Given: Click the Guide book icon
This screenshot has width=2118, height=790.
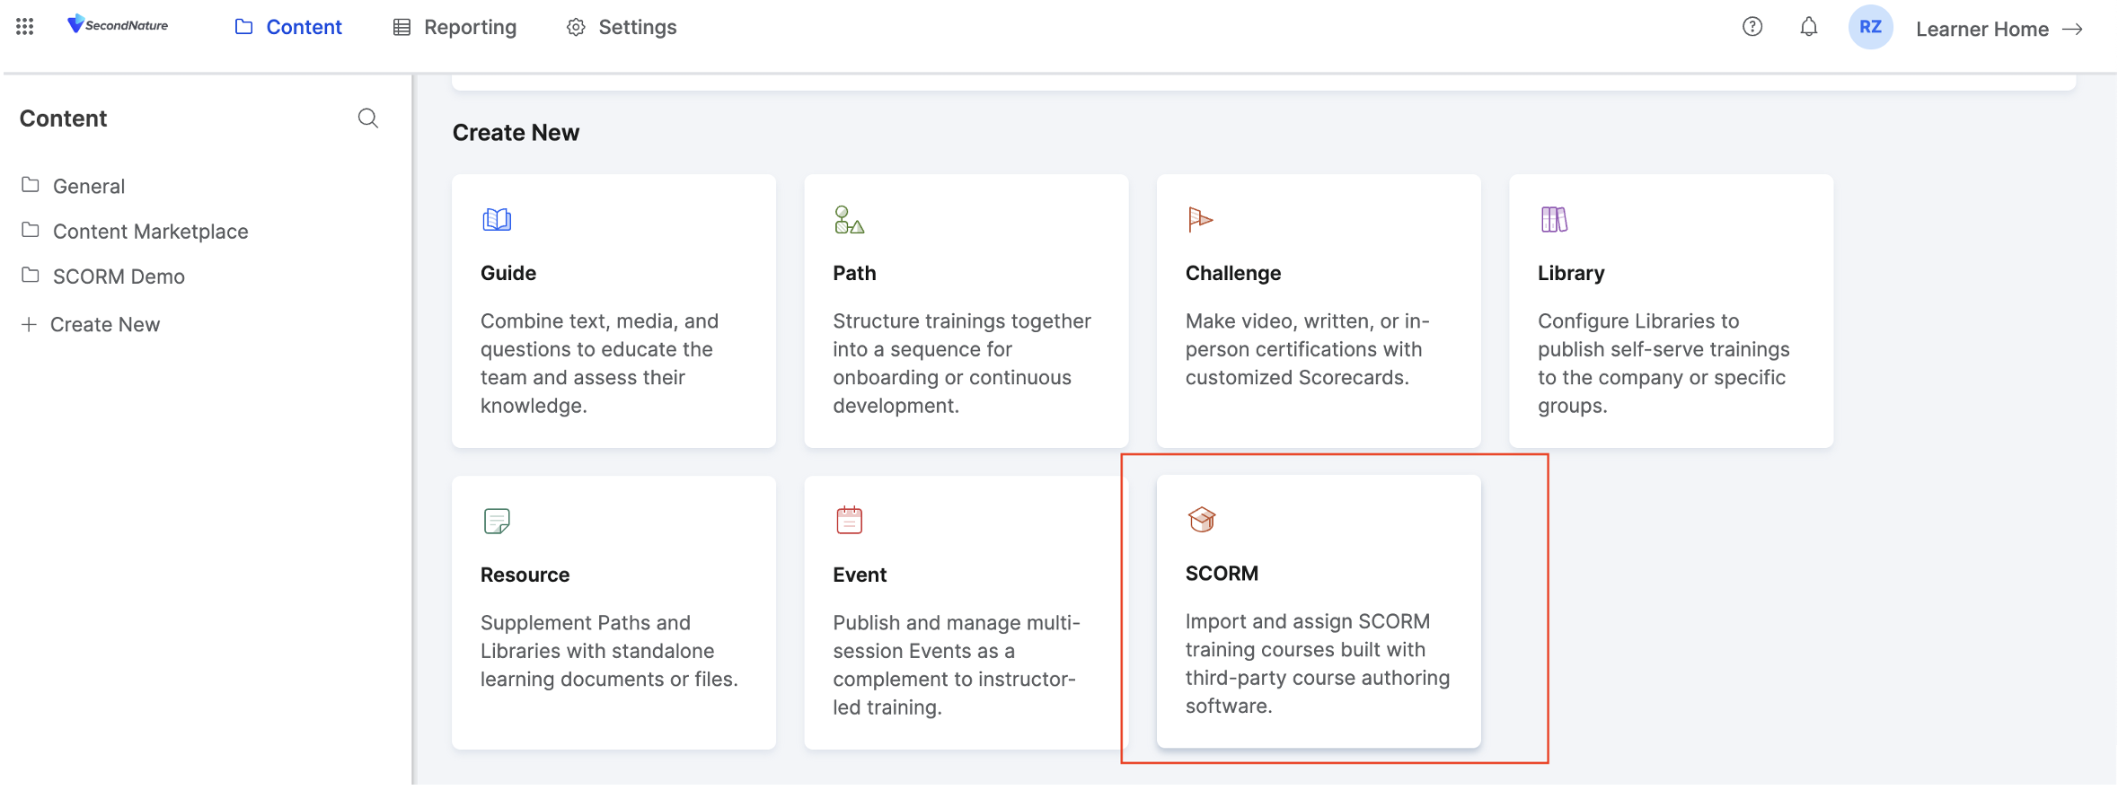Looking at the screenshot, I should click(497, 220).
